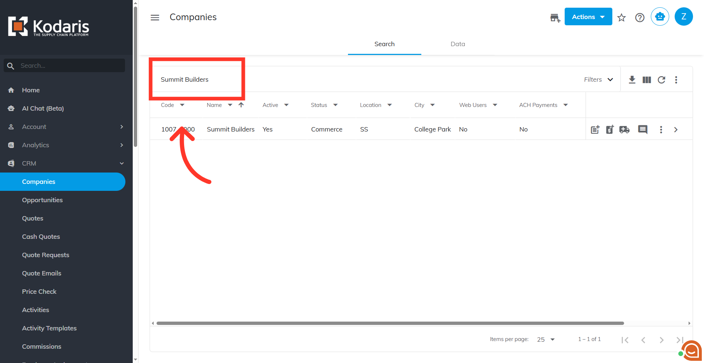Click the table horizontal scrollbar
The image size is (704, 363).
(x=390, y=323)
